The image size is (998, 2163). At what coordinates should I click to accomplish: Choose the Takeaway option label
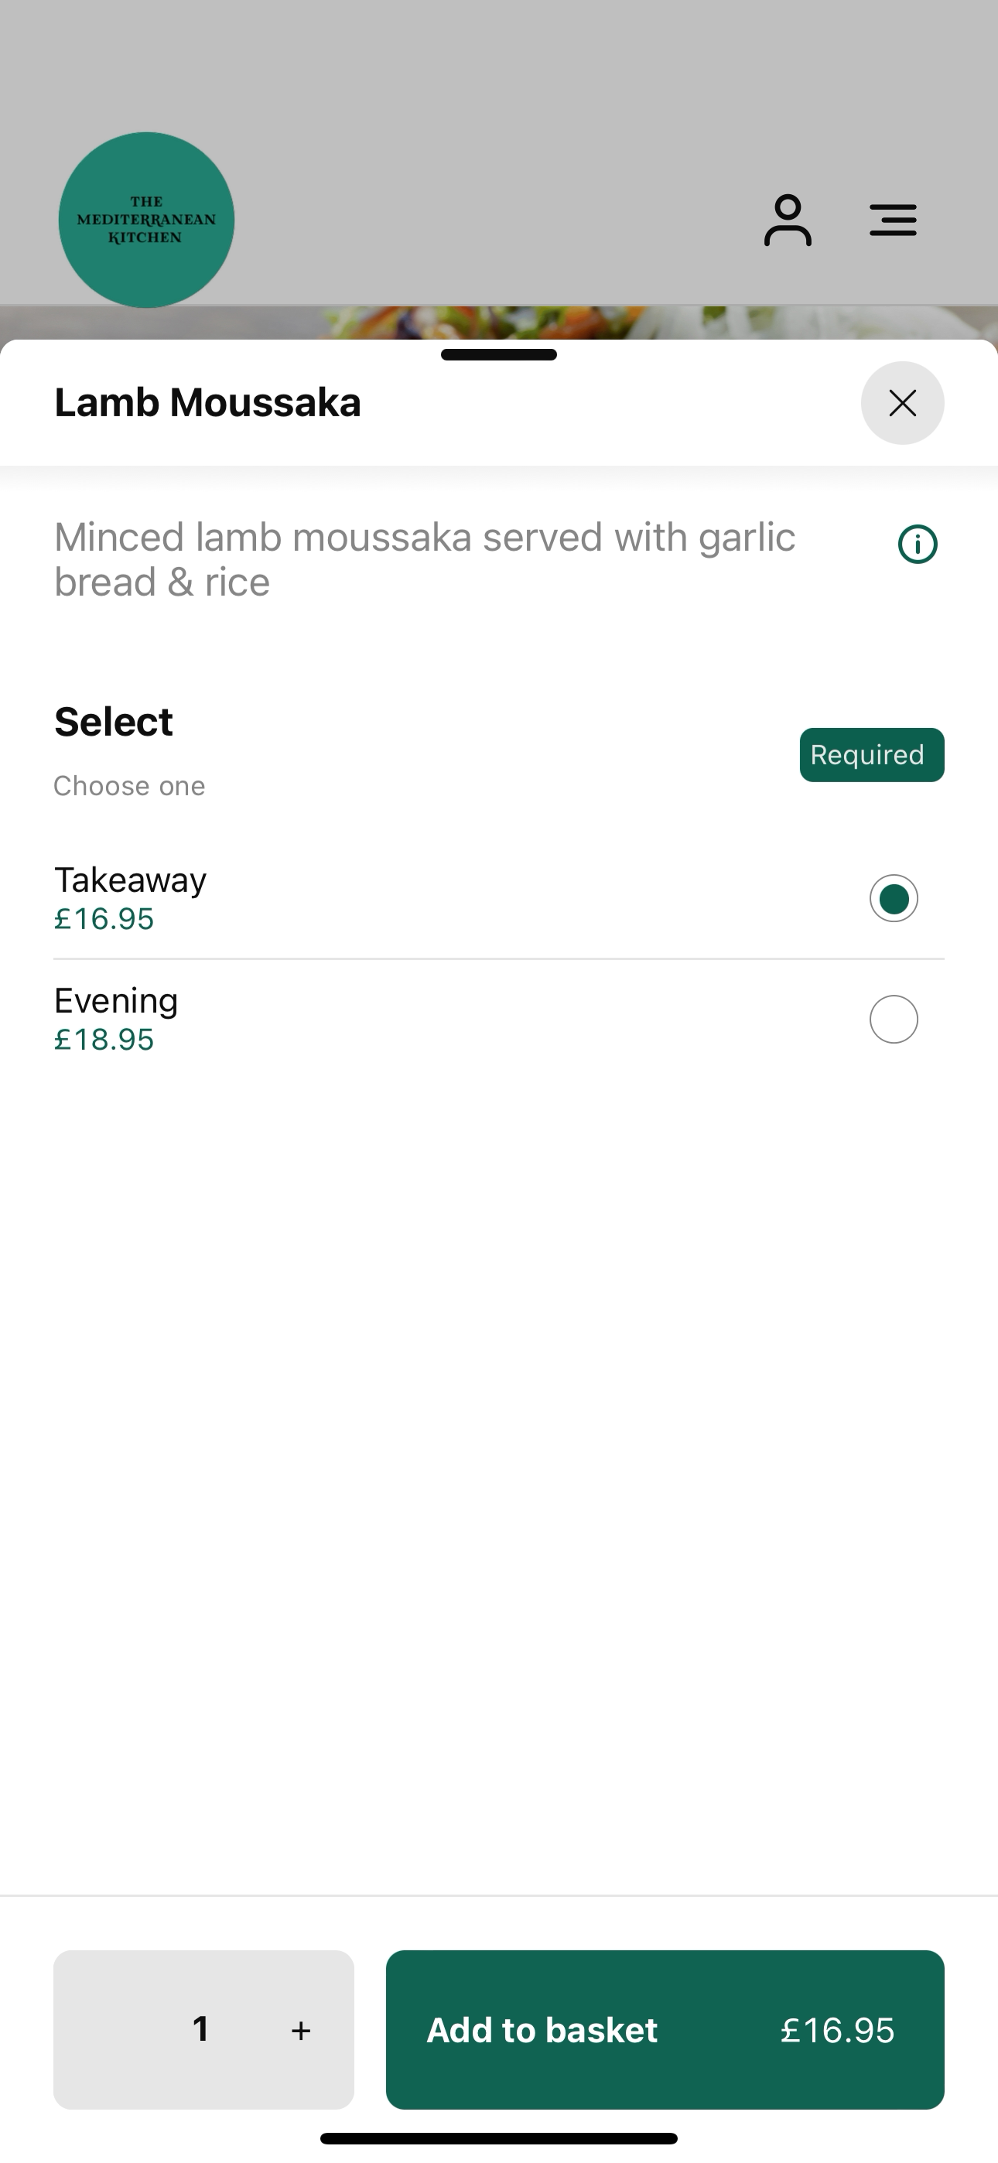click(130, 880)
